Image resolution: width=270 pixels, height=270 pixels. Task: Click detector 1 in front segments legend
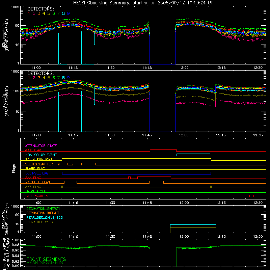[29, 13]
